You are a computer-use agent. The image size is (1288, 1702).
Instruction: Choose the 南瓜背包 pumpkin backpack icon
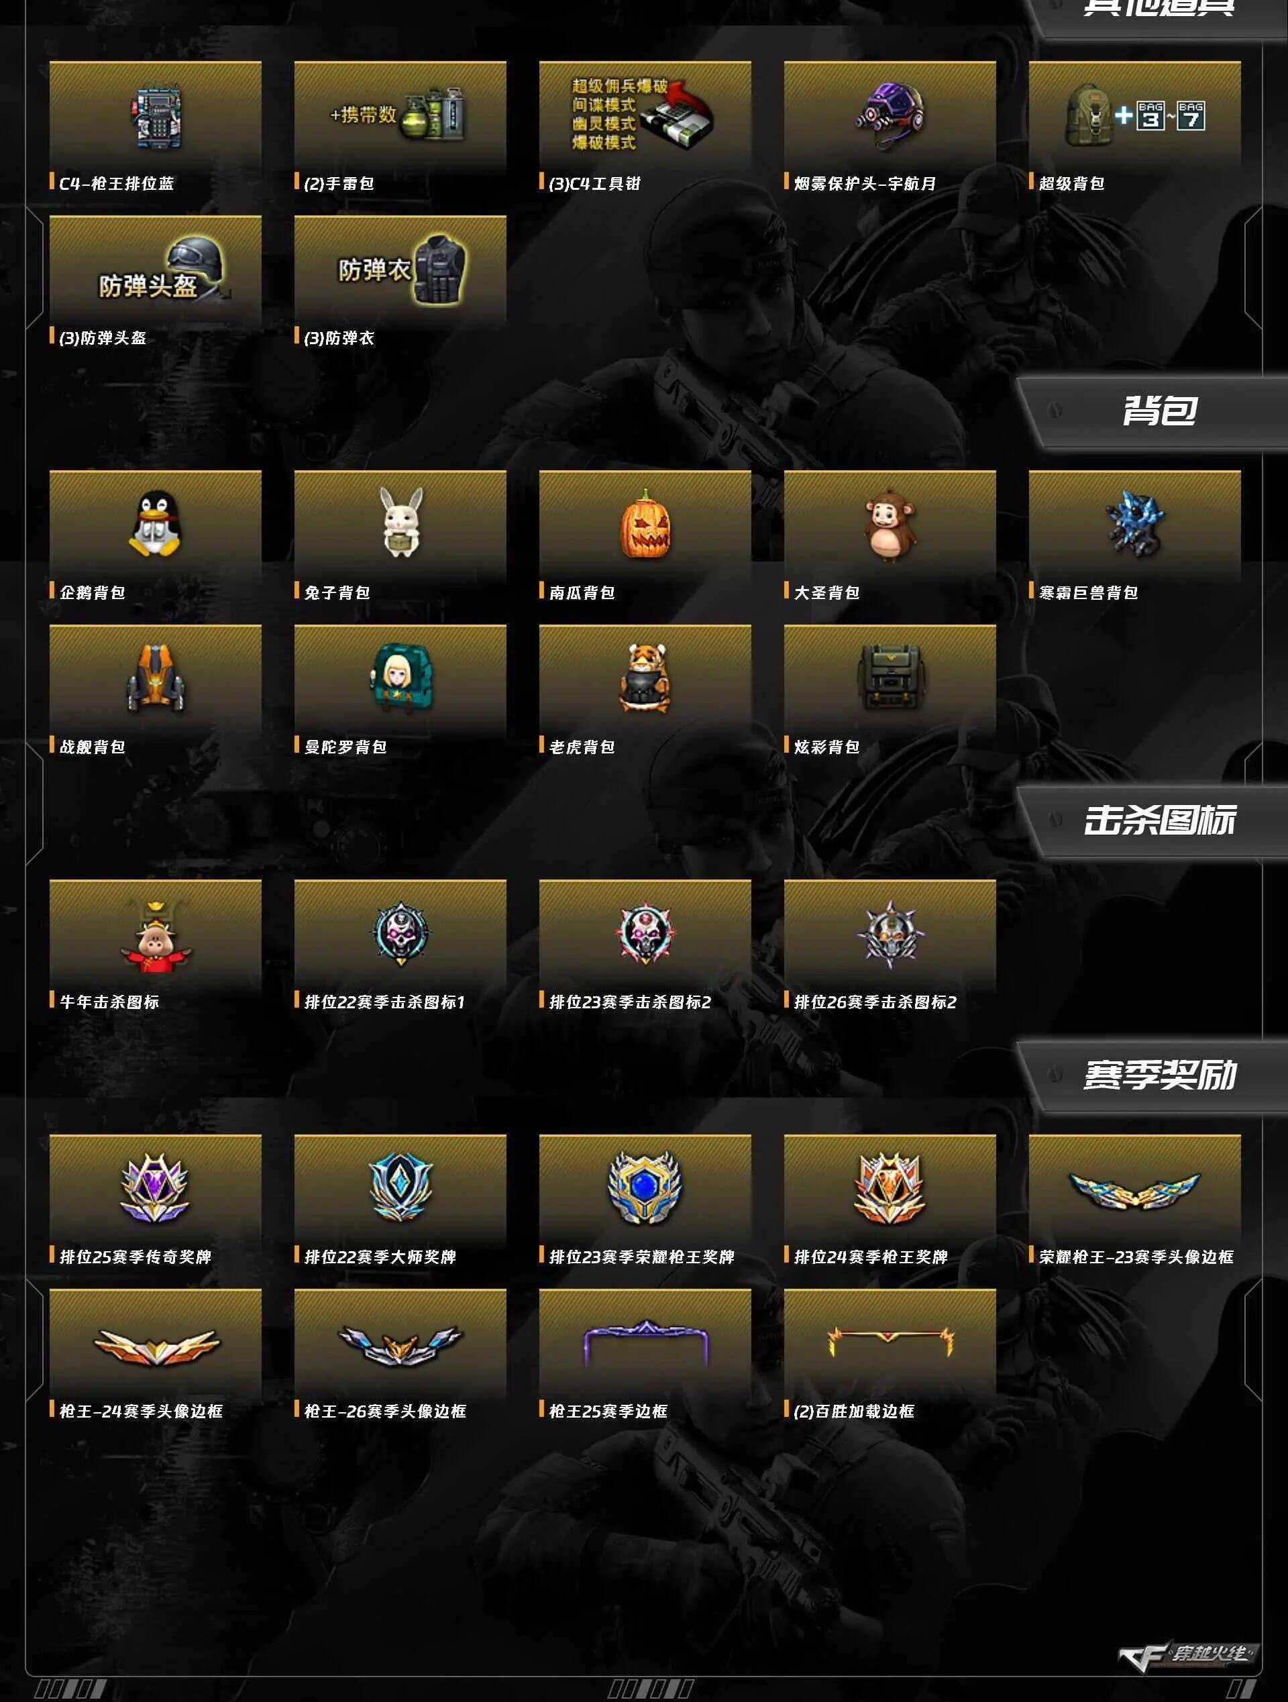coord(645,525)
